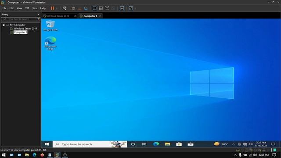Image resolution: width=281 pixels, height=158 pixels.
Task: Close the Computer 1 tab
Action: [101, 16]
